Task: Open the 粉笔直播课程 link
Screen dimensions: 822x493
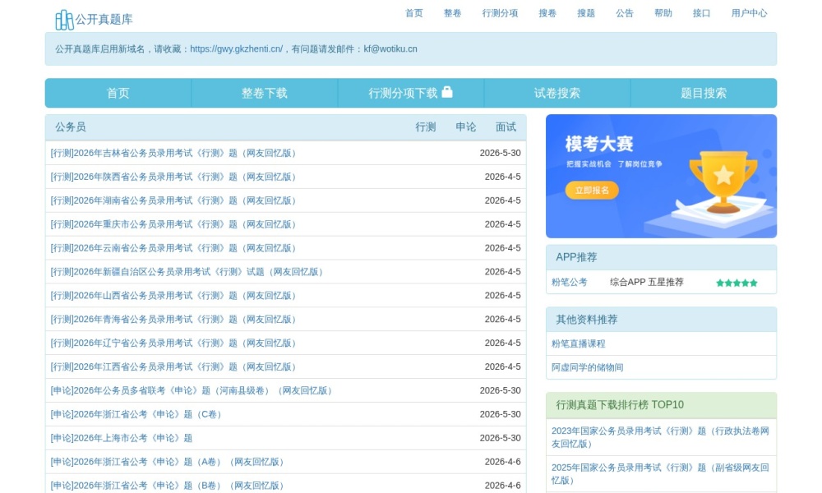Action: pos(578,343)
